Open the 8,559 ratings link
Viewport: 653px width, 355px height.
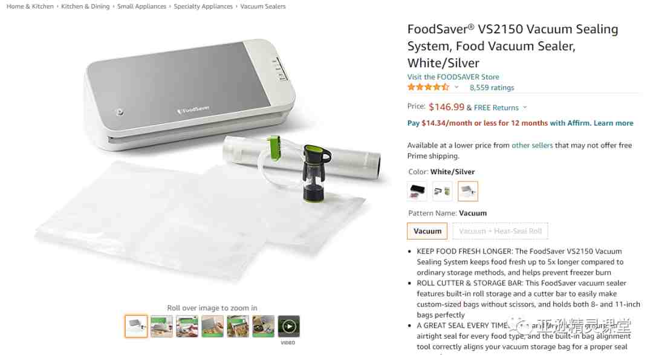tap(492, 88)
